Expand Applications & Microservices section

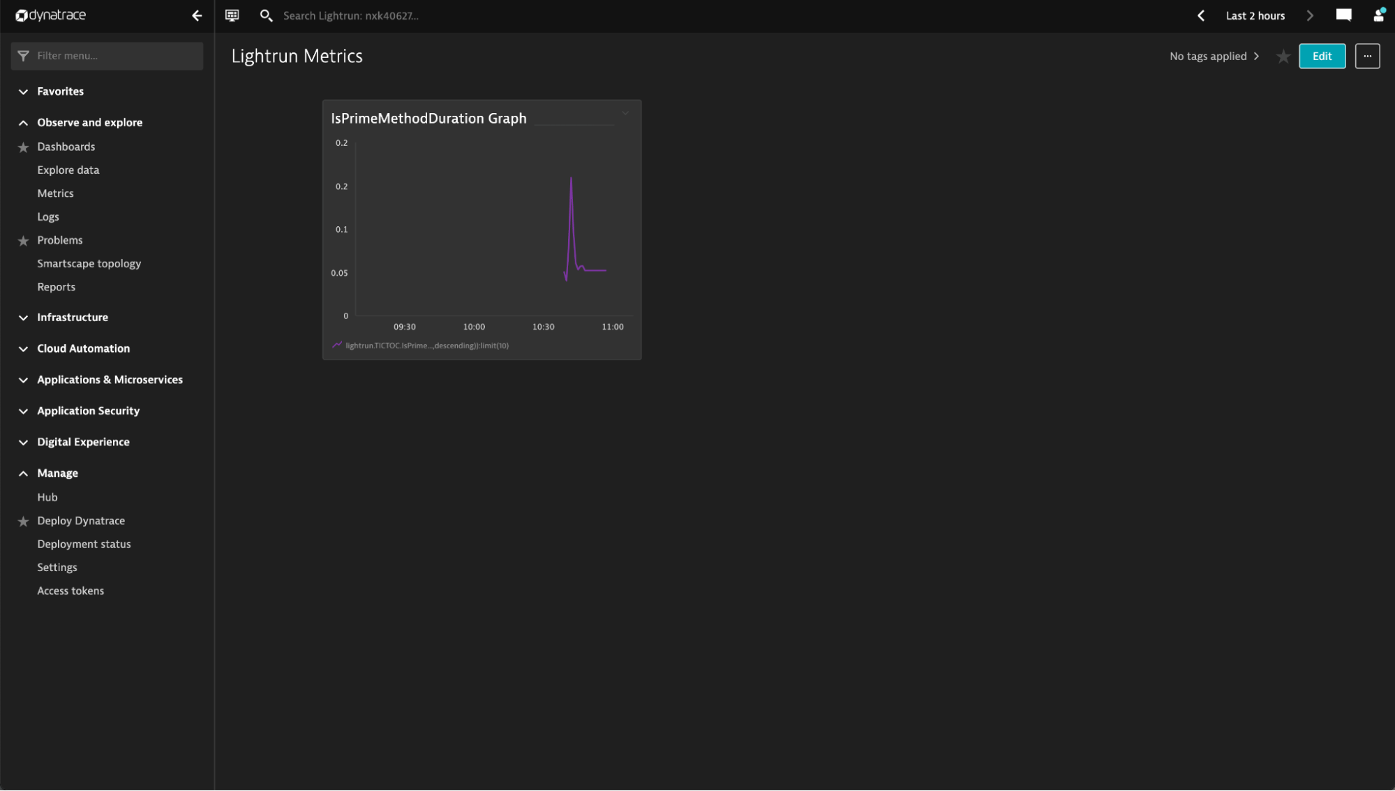(x=110, y=380)
